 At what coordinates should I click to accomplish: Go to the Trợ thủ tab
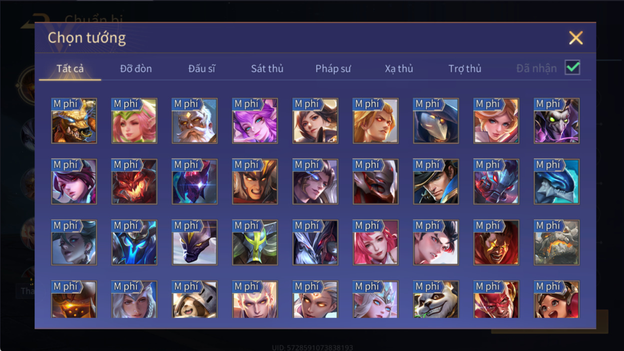click(464, 68)
